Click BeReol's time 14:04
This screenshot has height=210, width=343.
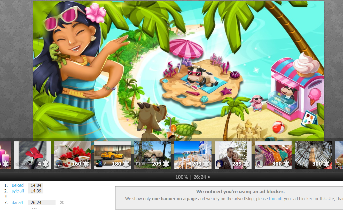tap(36, 185)
